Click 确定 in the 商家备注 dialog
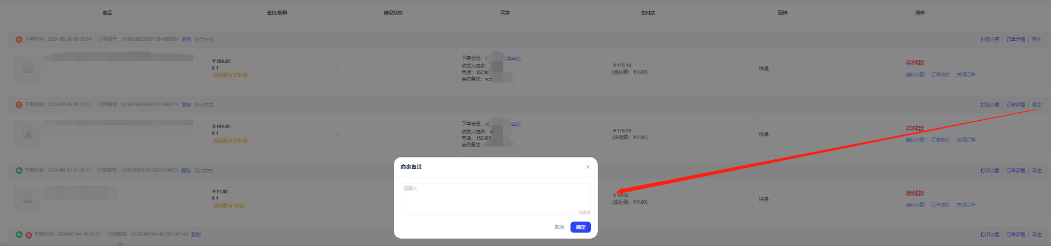 pos(580,227)
